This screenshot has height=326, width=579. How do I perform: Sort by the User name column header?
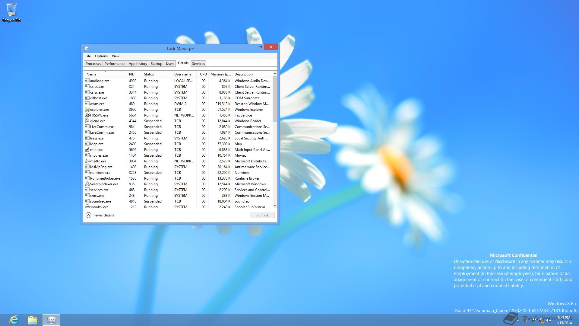coord(184,74)
